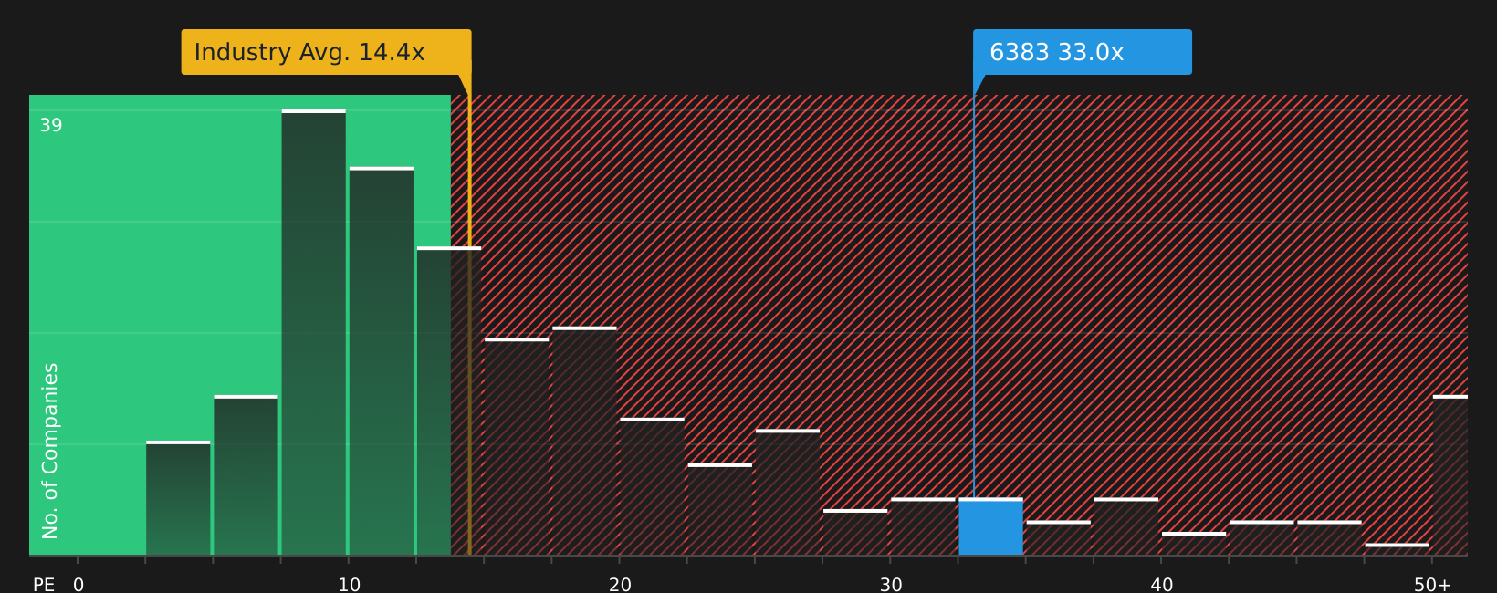Click the 50+ PE histogram bar

point(1450,475)
